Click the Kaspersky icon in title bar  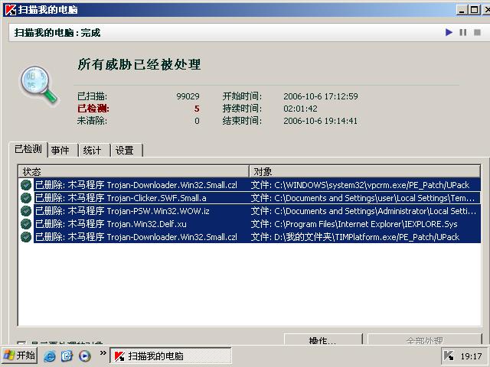(x=11, y=10)
